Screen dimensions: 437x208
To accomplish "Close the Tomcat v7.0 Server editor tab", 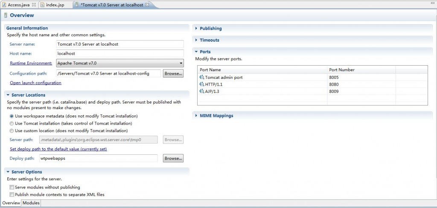I will [147, 5].
